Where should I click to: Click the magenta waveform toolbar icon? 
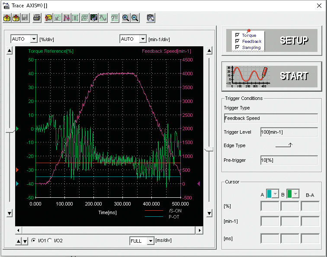pos(67,18)
